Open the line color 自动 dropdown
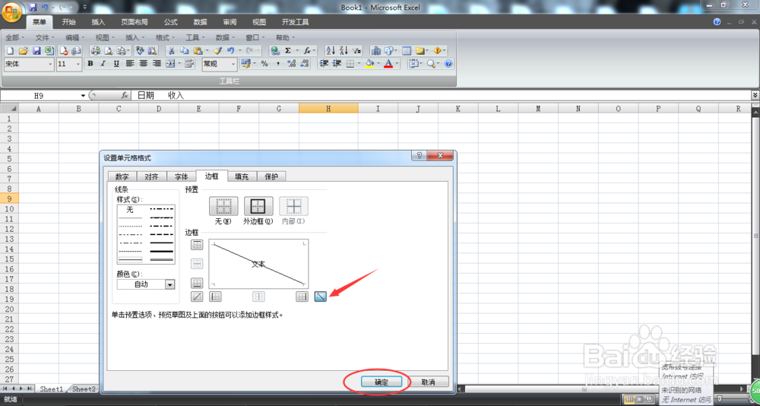The width and height of the screenshot is (760, 406). pyautogui.click(x=169, y=285)
